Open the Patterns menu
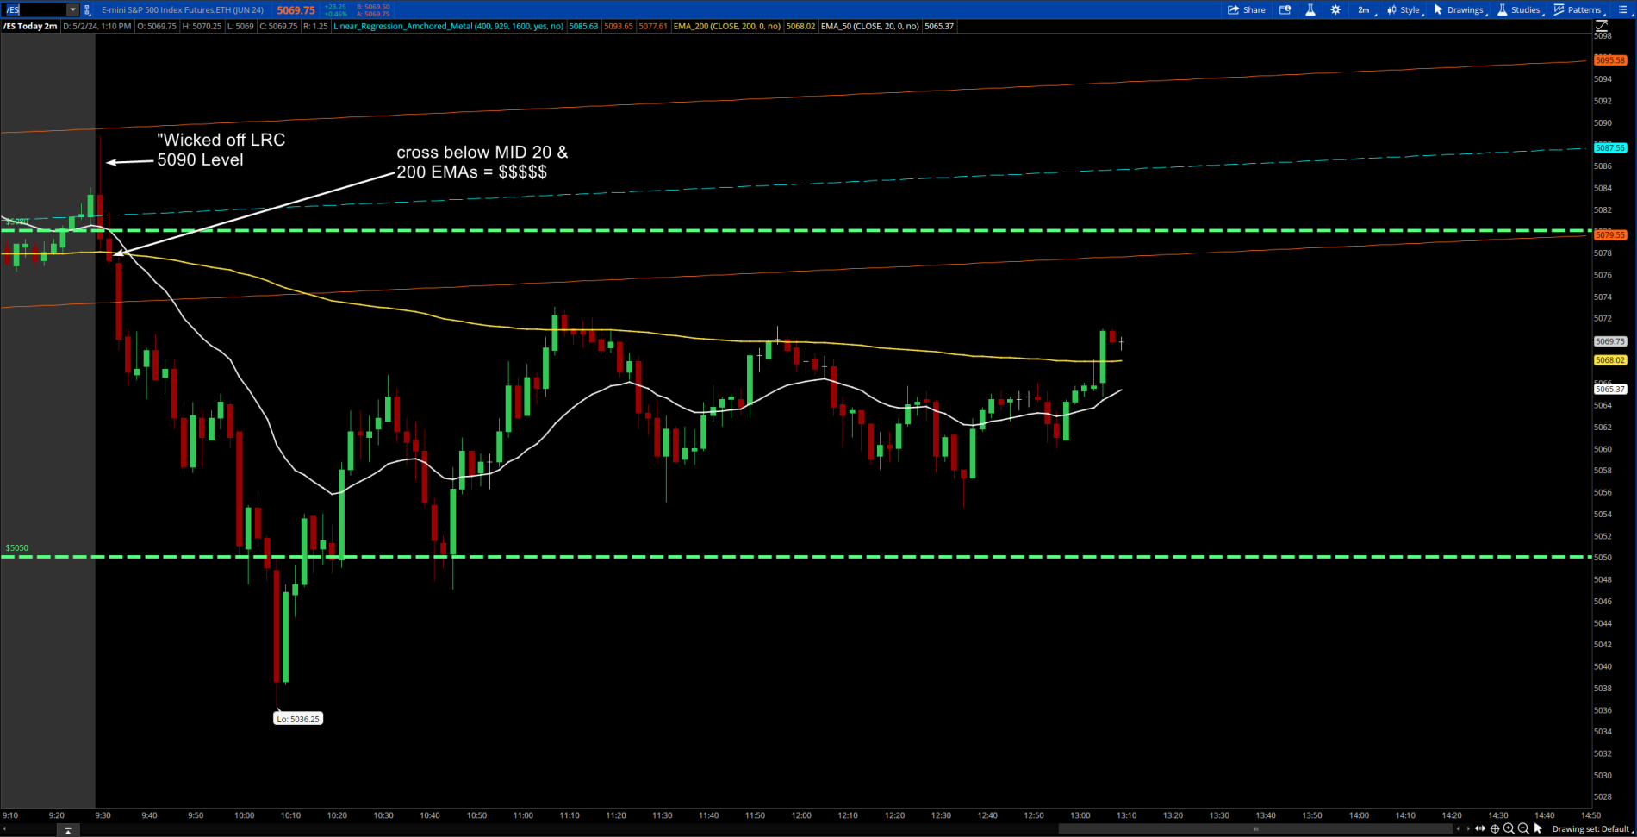The height and width of the screenshot is (837, 1637). tap(1578, 9)
